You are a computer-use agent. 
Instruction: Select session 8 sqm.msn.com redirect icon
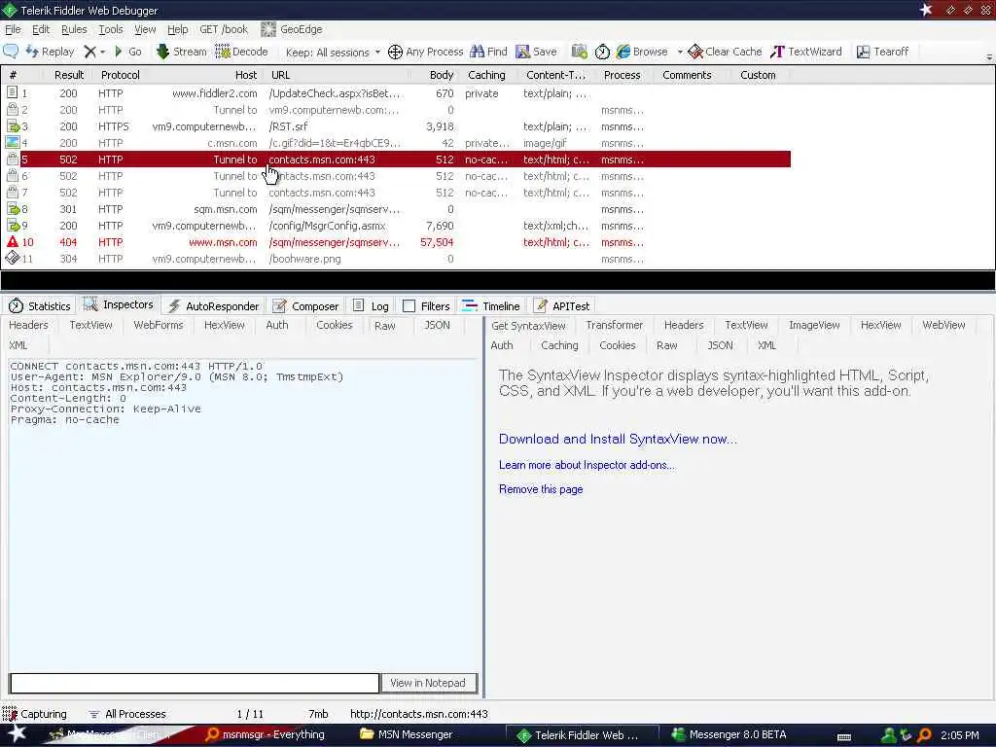[13, 208]
